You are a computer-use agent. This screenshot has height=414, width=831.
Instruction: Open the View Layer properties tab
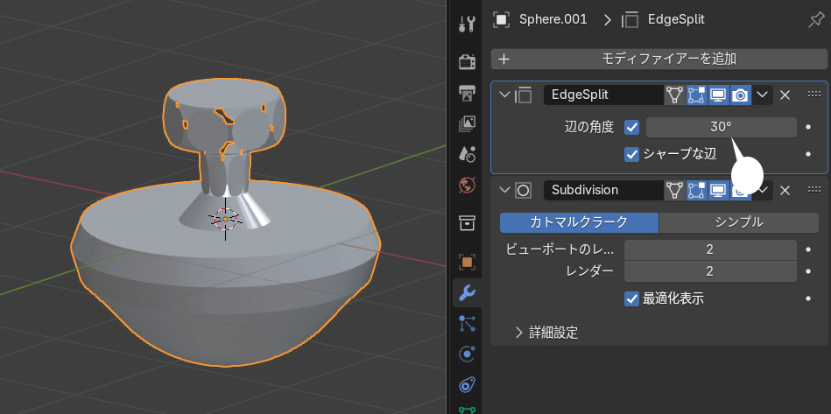tap(467, 124)
